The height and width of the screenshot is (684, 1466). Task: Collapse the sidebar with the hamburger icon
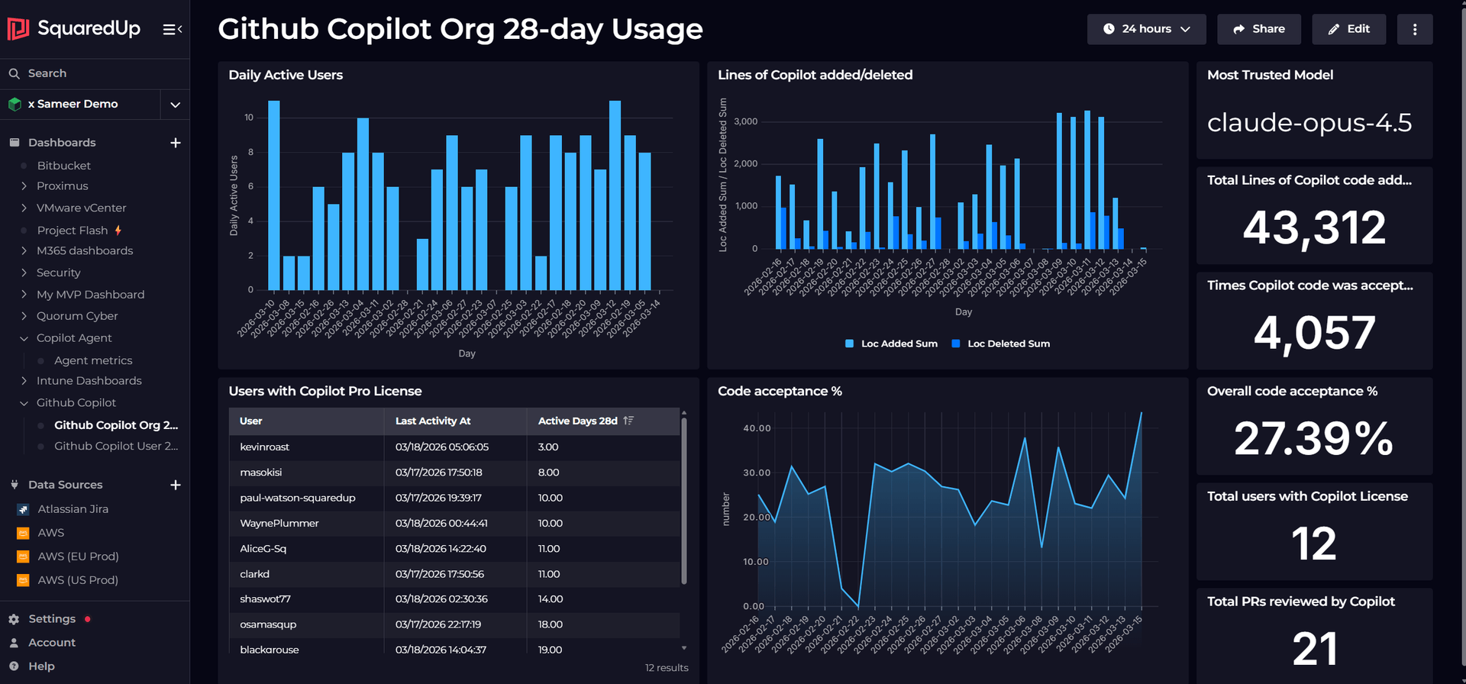(173, 29)
